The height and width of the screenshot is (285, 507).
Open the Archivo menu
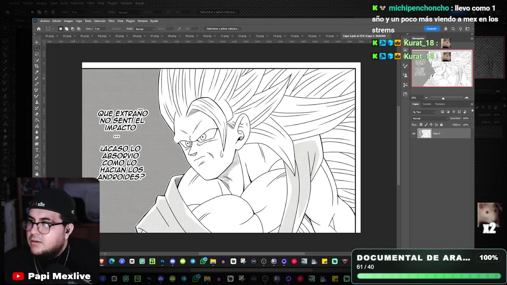pos(45,21)
